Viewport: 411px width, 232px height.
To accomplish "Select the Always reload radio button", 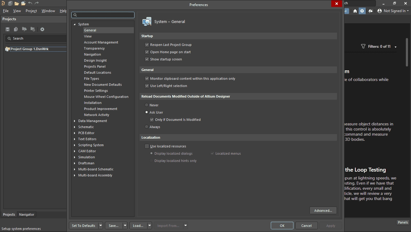I will (147, 127).
